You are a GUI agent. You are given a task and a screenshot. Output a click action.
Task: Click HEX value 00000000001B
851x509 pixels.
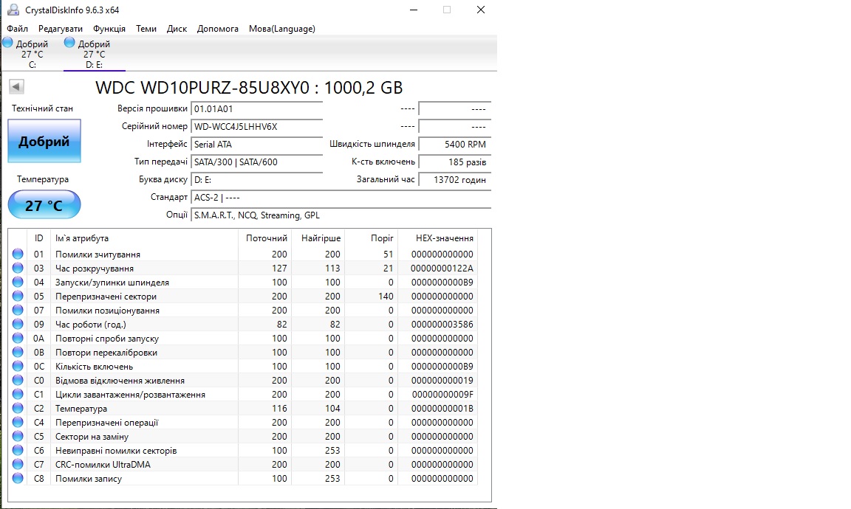tap(442, 408)
